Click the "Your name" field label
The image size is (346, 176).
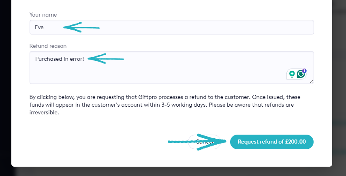[x=43, y=15]
